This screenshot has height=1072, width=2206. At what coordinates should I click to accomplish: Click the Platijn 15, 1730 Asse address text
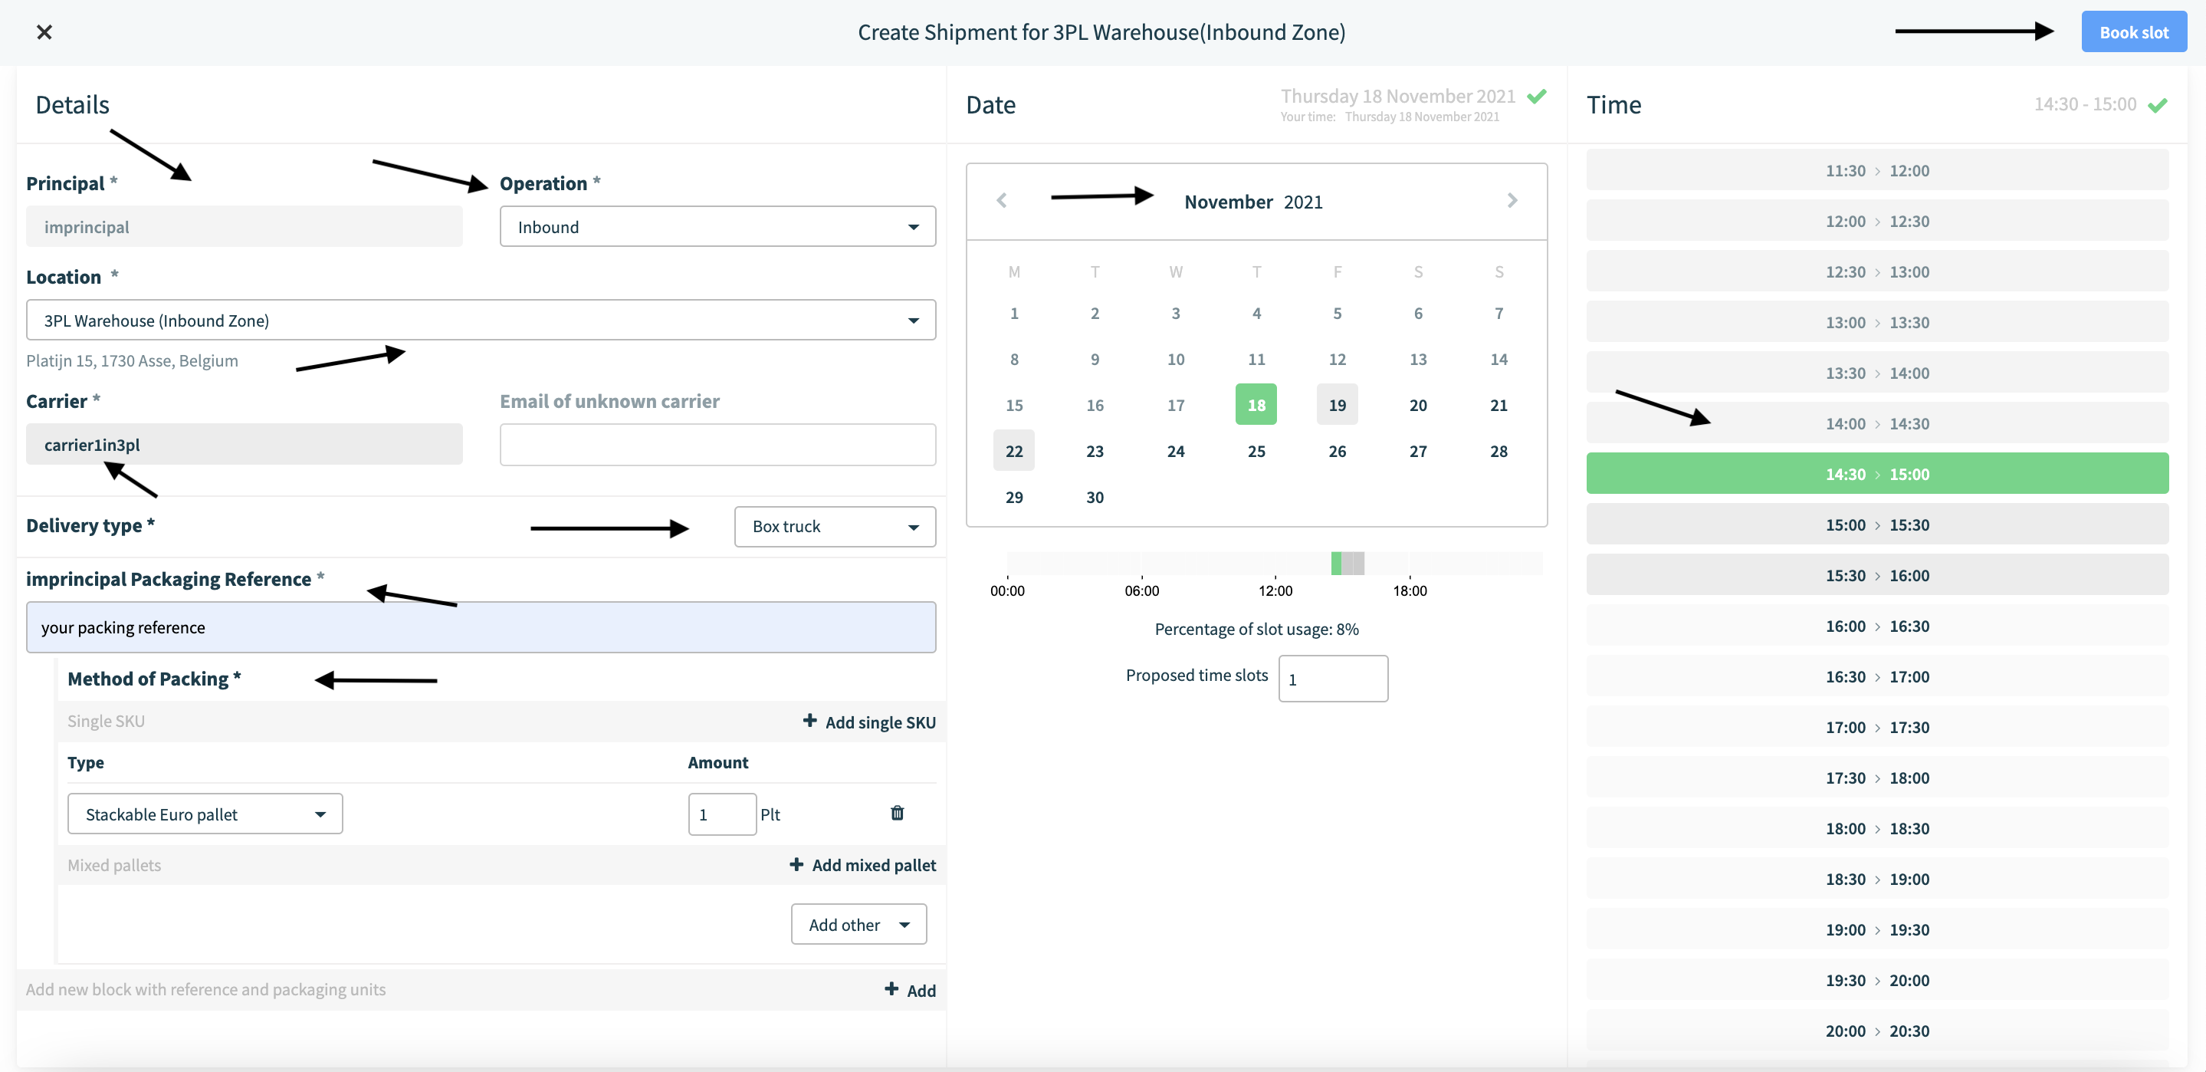(x=132, y=360)
